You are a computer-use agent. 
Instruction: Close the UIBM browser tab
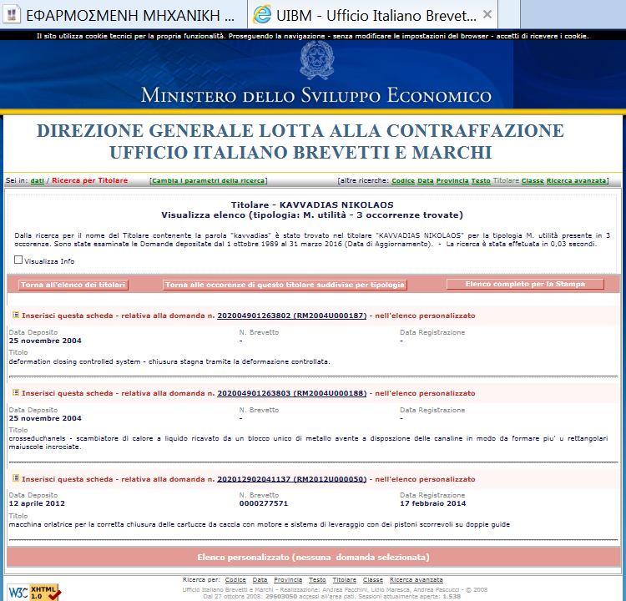coord(487,15)
